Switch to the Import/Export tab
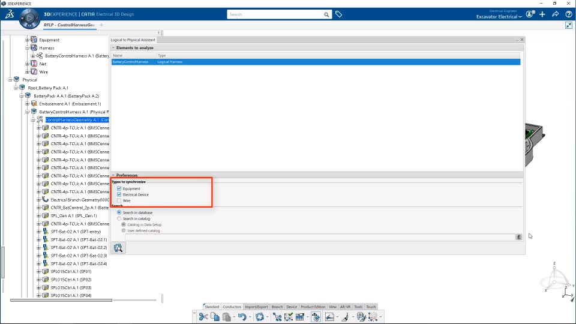This screenshot has width=576, height=324. [256, 307]
